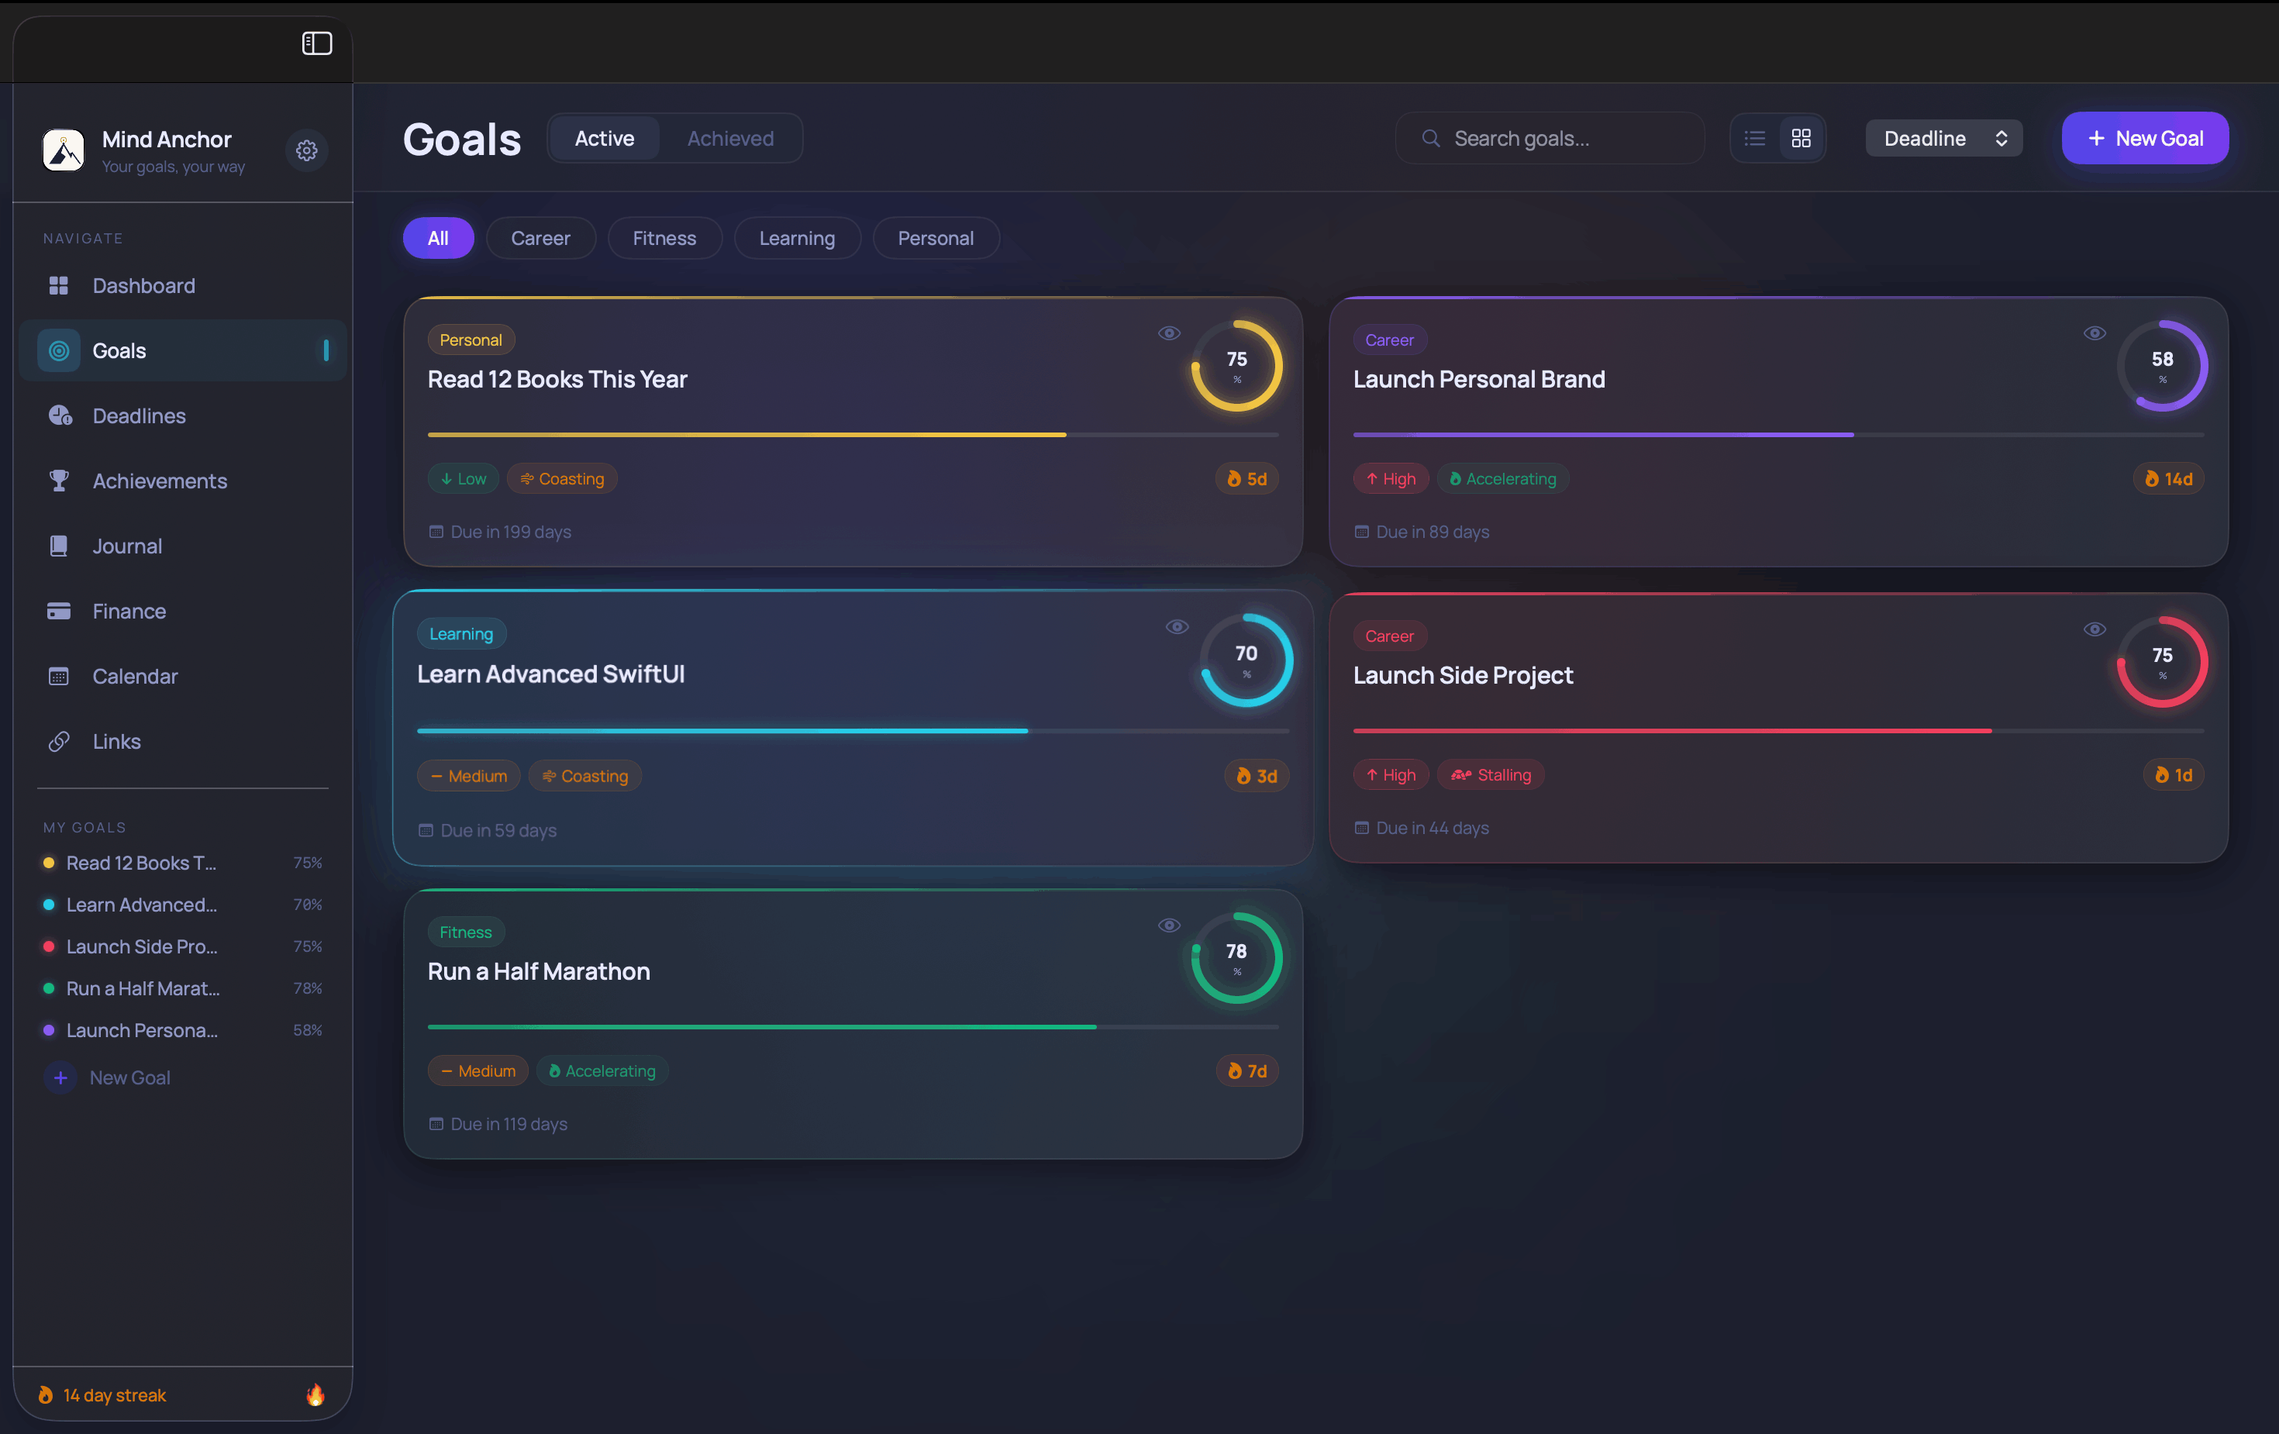Toggle eye icon on Read 12 Books card
The width and height of the screenshot is (2279, 1434).
[x=1169, y=333]
